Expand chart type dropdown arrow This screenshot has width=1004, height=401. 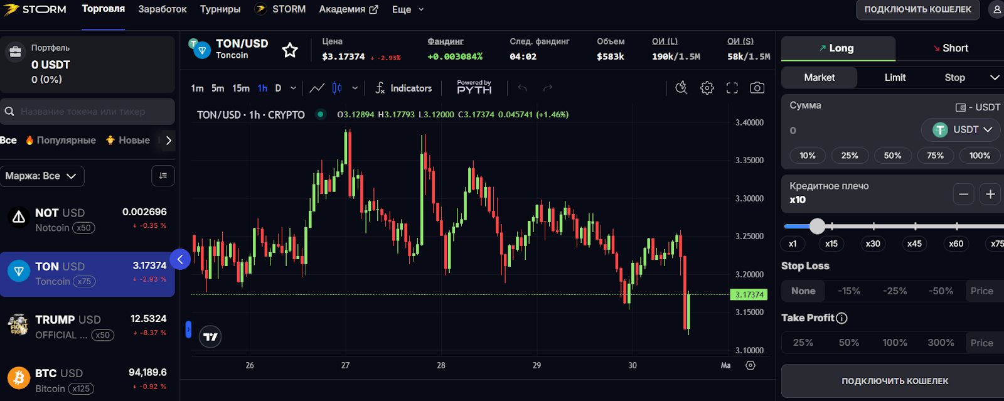(355, 88)
